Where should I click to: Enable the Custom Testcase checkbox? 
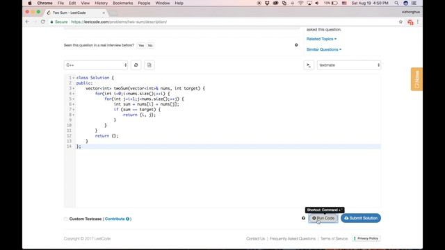coord(66,219)
